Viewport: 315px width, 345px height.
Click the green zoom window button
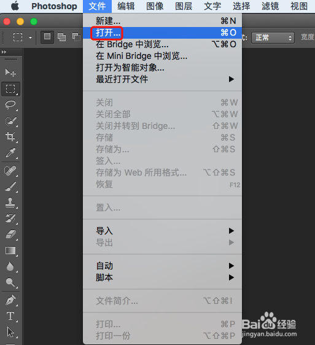click(34, 21)
